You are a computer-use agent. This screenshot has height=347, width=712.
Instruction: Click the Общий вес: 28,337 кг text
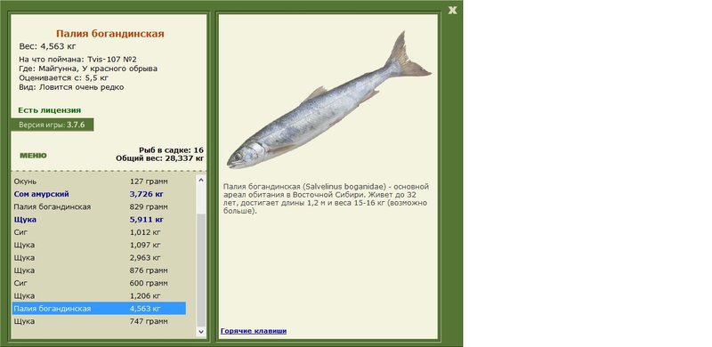point(160,158)
